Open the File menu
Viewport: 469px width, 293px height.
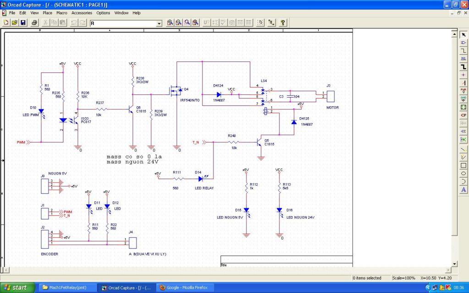[x=12, y=13]
